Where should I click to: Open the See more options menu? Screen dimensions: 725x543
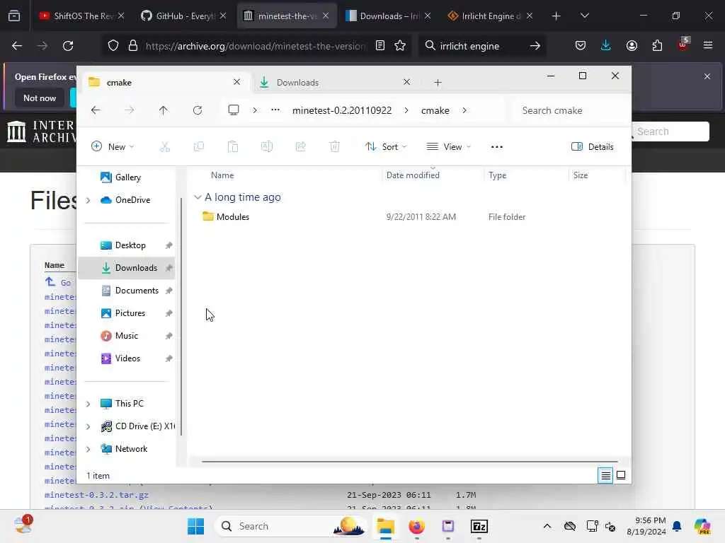click(496, 147)
